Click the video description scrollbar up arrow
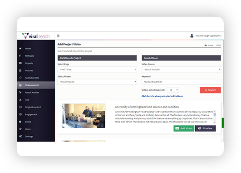This screenshot has height=173, width=241. [x=215, y=111]
